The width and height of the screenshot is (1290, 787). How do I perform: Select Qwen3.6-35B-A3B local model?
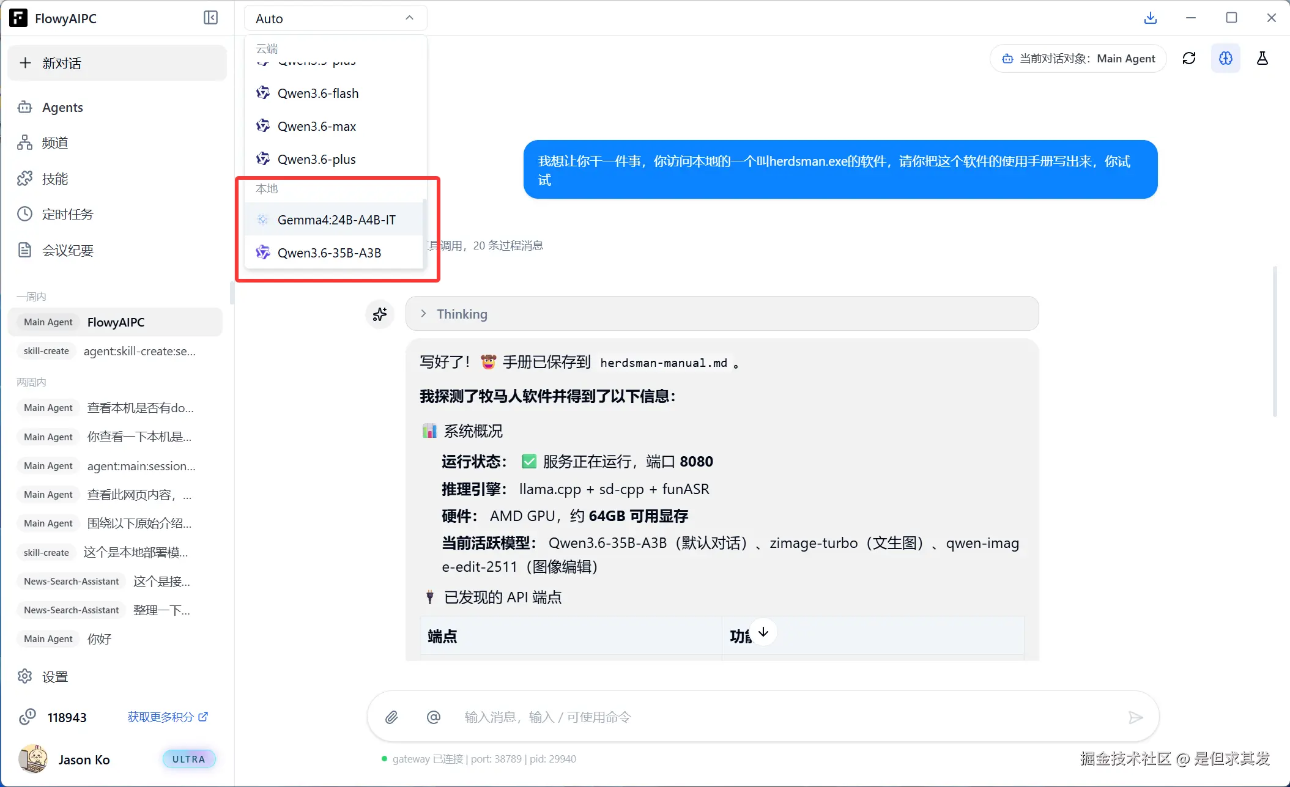tap(334, 253)
